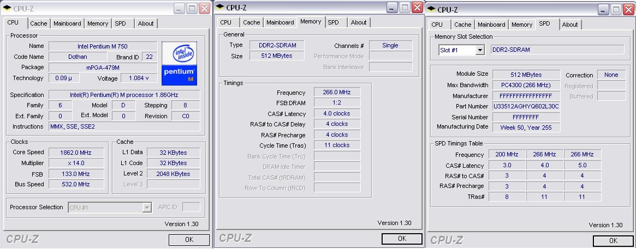
Task: Open Memory tab in left CPU-Z window
Action: [98, 23]
